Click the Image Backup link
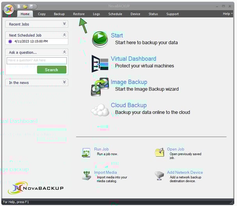Viewport: 237px width, 206px height. click(129, 82)
